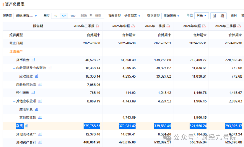Viewport: 244px width, 147px height.
Task: Click the value 7,956.06 for 应收款项融资
Action: [94, 85]
